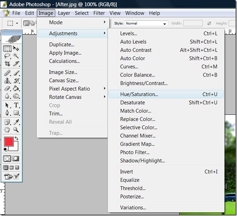The height and width of the screenshot is (216, 237).
Task: Click the red foreground color swatch
Action: point(9,142)
